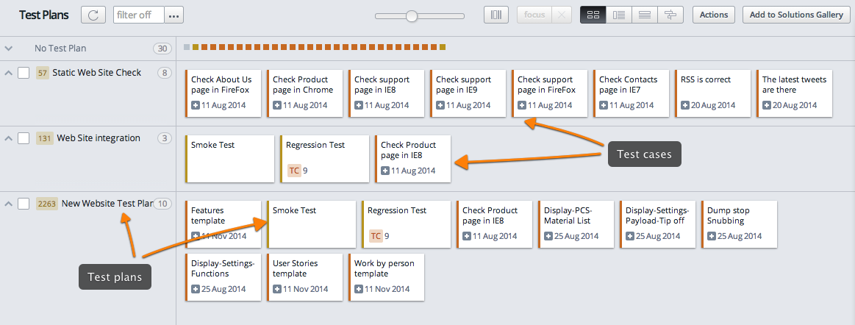Open the filter options ellipsis button
855x325 pixels.
(174, 15)
